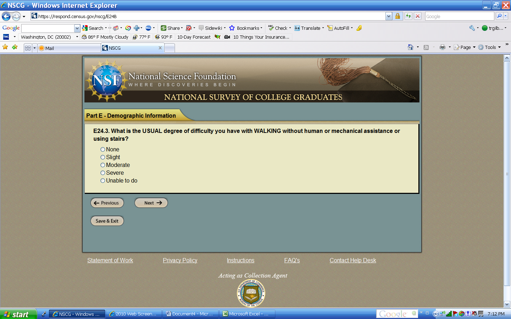Click the Stop loading icon

point(418,16)
